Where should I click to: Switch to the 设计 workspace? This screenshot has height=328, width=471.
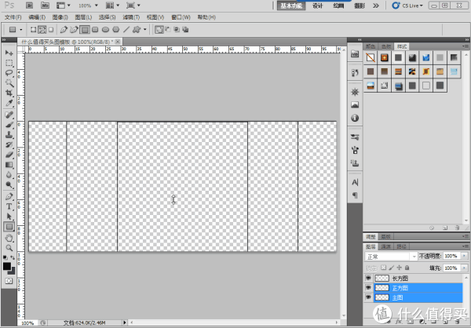tap(317, 5)
